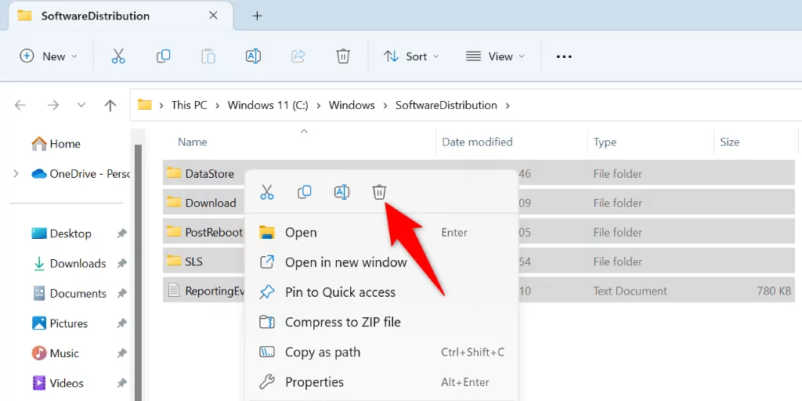The image size is (802, 401).
Task: Navigate up one folder level
Action: click(110, 105)
